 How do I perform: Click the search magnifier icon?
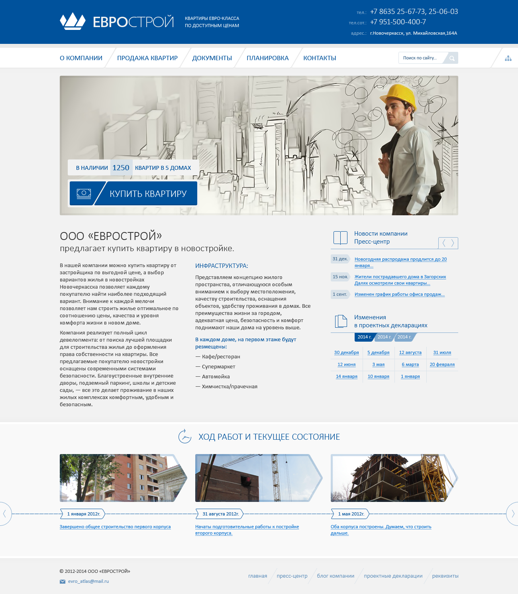[452, 58]
